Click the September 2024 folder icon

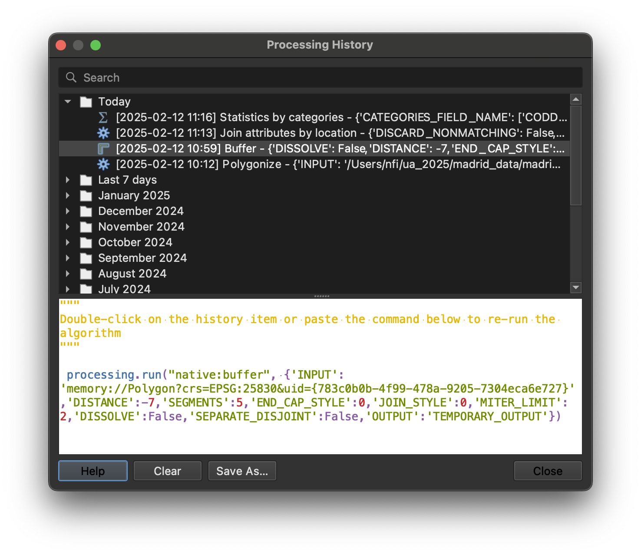point(86,258)
